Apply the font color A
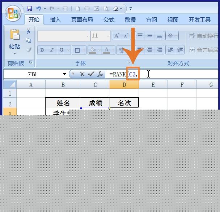The height and width of the screenshot is (212, 220). point(106,50)
